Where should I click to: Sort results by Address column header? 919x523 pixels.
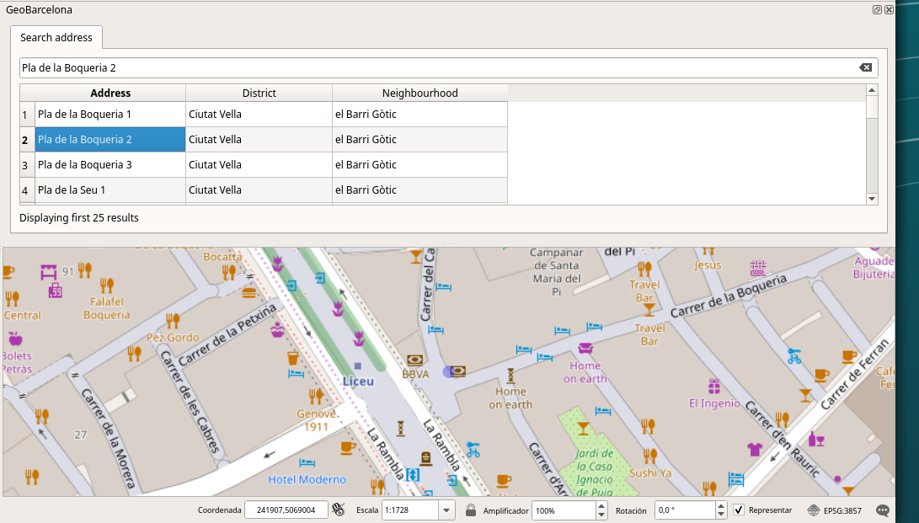110,93
